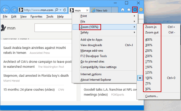Click the Internet Explorer icon on New tab
This screenshot has height=111, width=181.
(93, 10)
